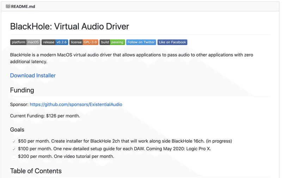Open the platform macOS badge

(x=25, y=42)
